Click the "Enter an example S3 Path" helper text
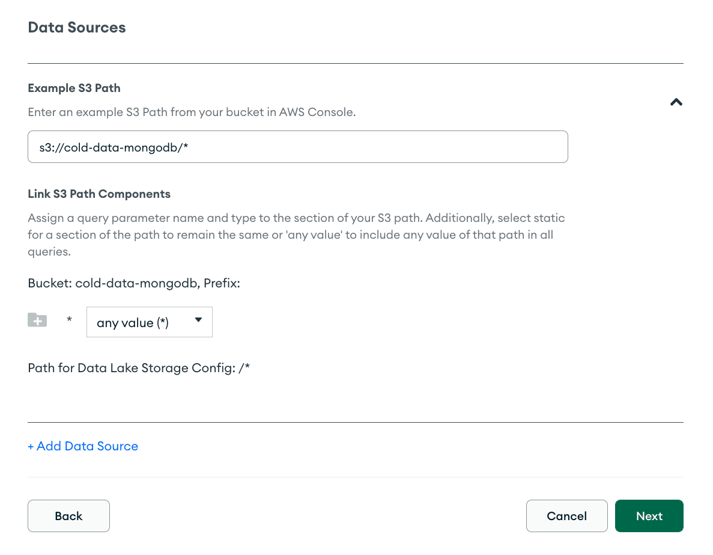The image size is (713, 555). click(x=192, y=112)
